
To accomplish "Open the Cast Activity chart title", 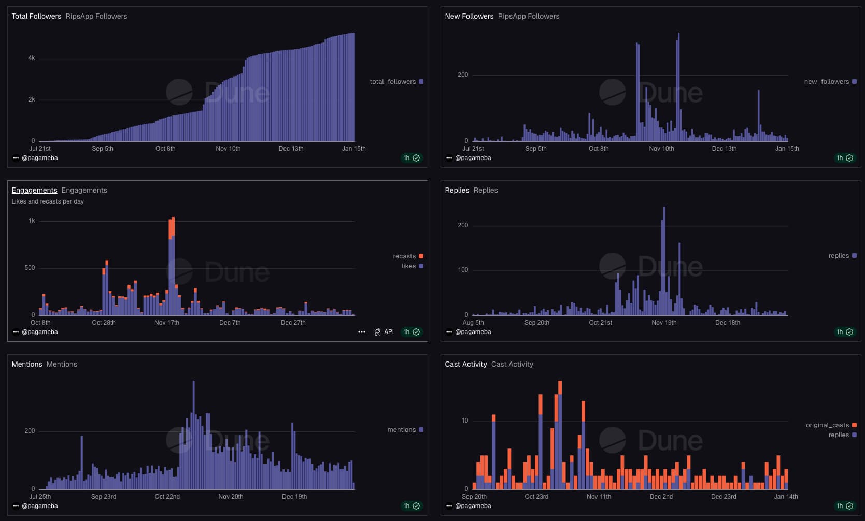I will (465, 364).
